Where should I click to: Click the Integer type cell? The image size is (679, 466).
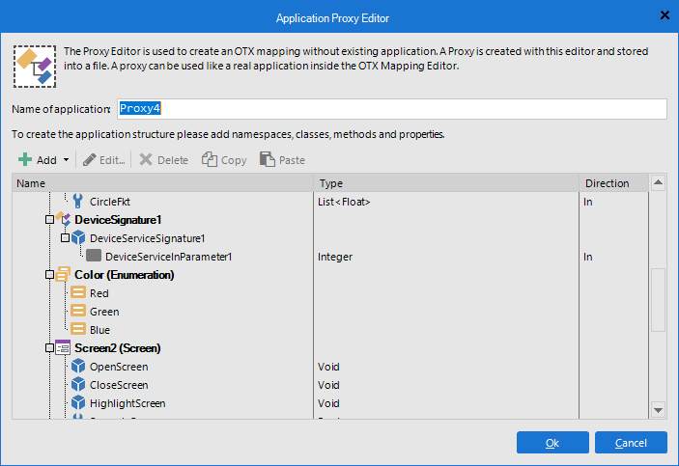coord(335,257)
